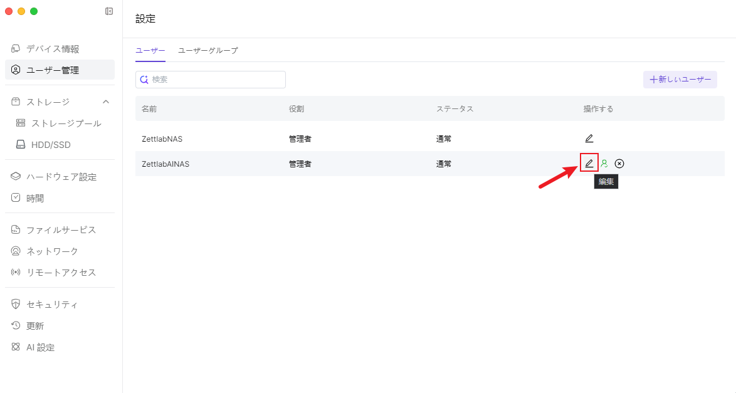Click the delete circle-x icon for ZettlabAINAS
Screen dimensions: 736x393
619,164
